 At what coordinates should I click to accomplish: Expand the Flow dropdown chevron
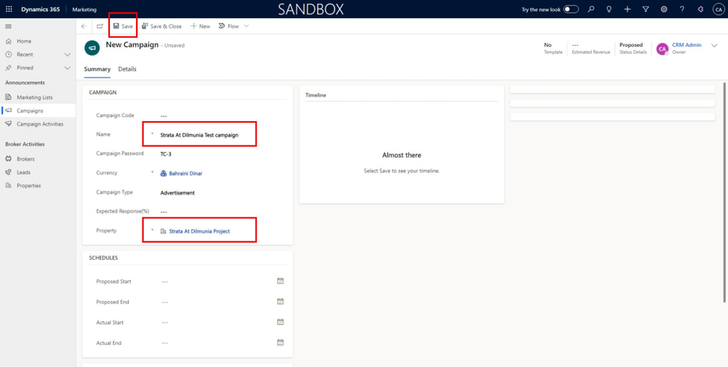pos(247,26)
